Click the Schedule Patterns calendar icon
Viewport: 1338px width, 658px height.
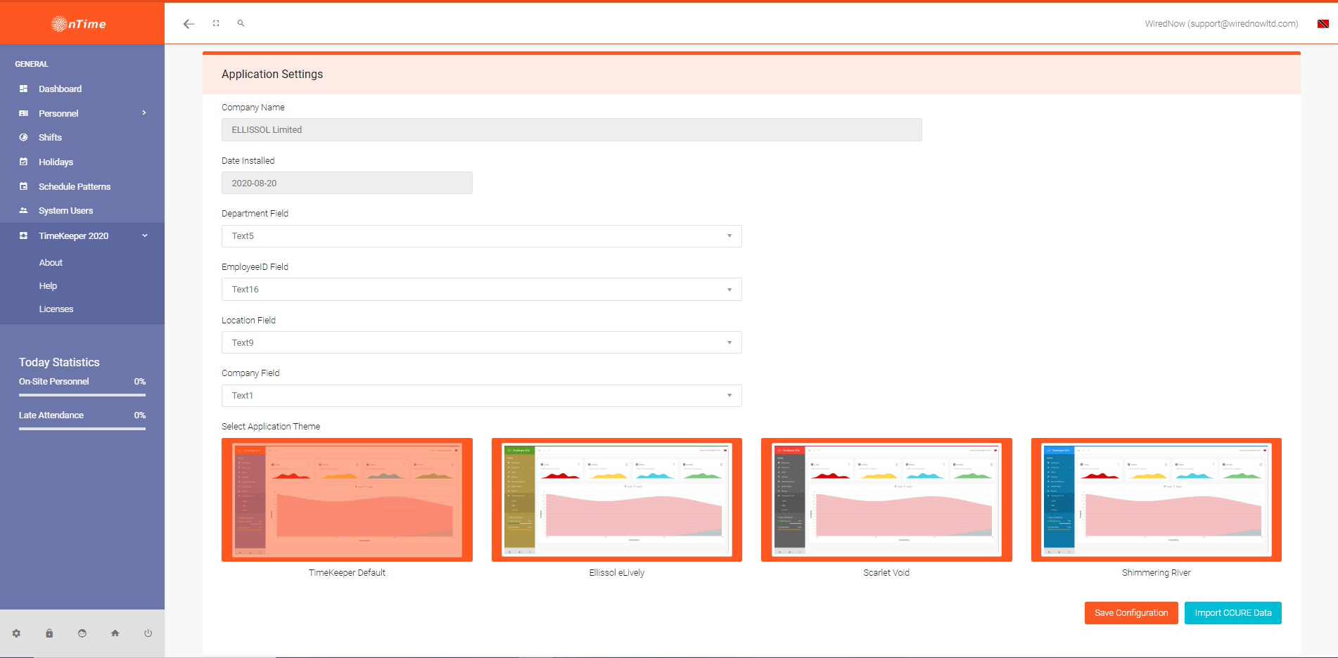pos(23,186)
